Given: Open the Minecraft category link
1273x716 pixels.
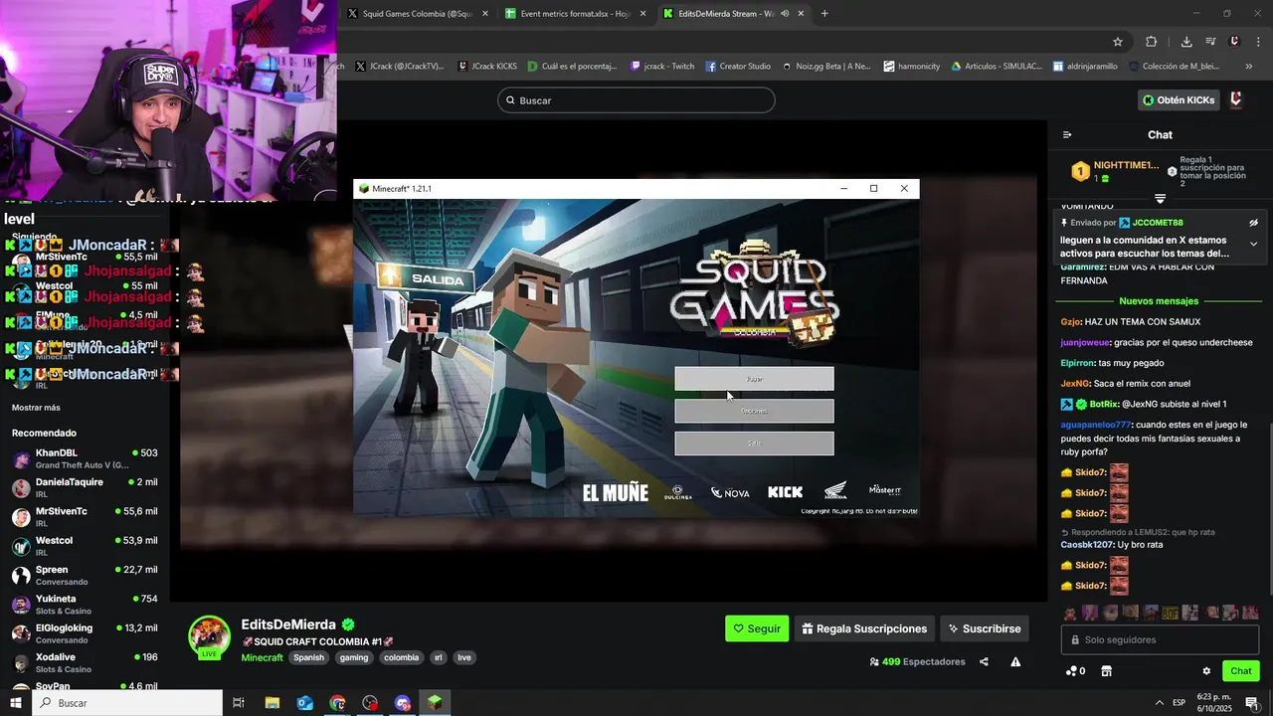Looking at the screenshot, I should click(x=263, y=657).
